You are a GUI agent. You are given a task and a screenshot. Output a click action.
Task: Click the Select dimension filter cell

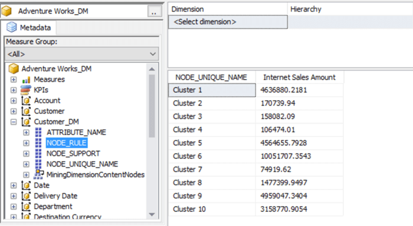[228, 22]
